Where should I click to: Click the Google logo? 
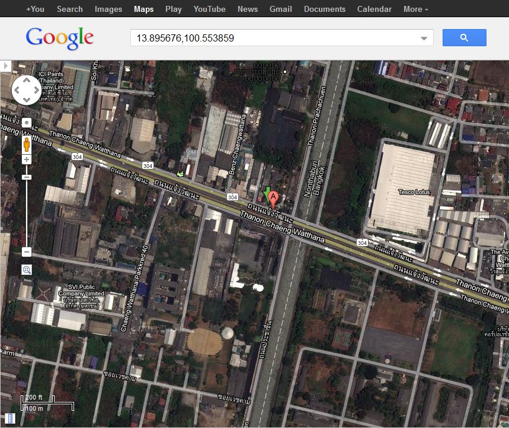point(60,39)
